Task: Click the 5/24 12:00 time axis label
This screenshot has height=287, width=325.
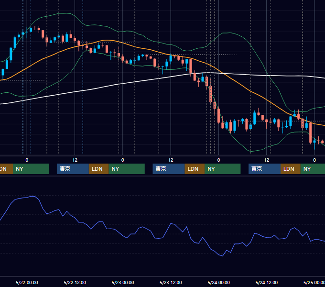Action: [267, 282]
